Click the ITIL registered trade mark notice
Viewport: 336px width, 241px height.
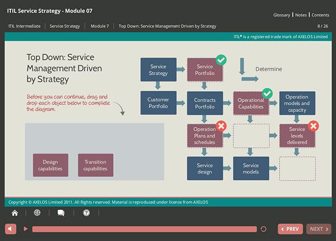pyautogui.click(x=281, y=37)
